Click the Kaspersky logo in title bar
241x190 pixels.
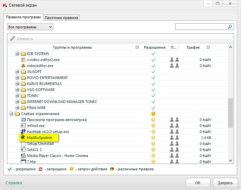pos(5,5)
